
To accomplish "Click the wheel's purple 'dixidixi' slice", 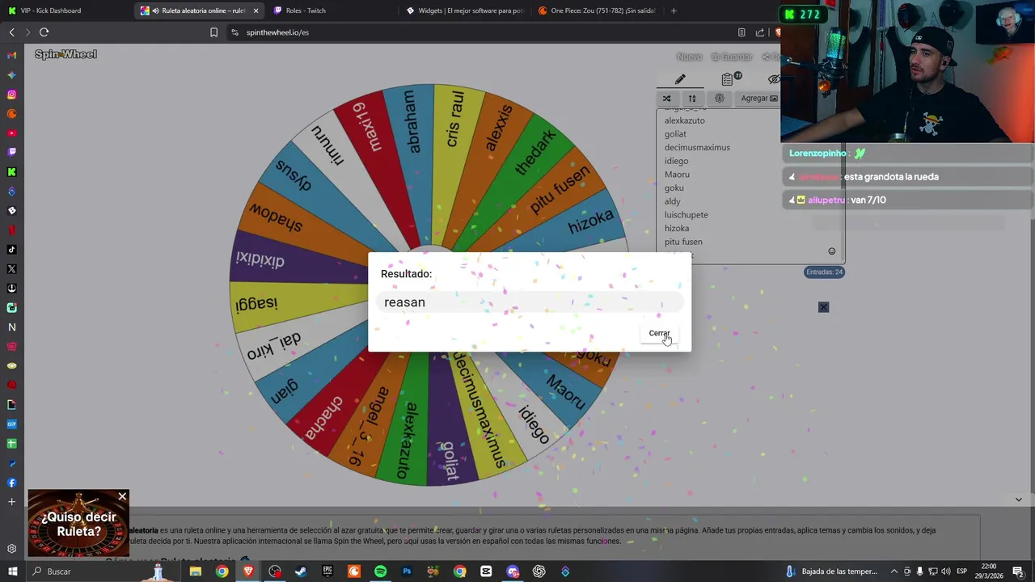I will click(260, 259).
